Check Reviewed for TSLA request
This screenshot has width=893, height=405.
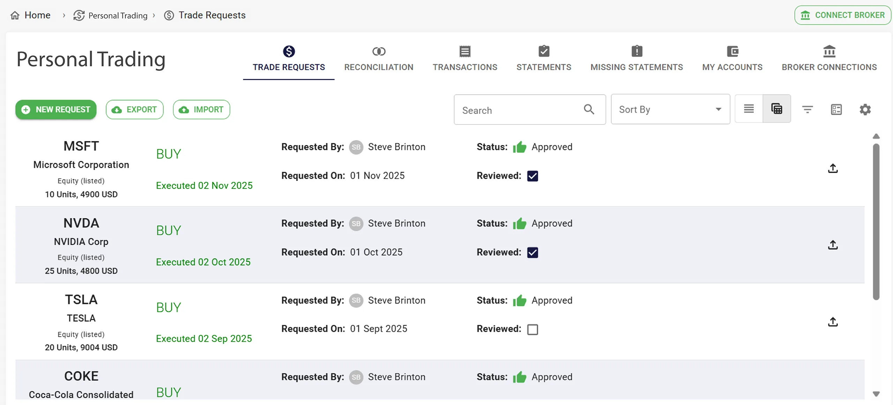coord(532,329)
